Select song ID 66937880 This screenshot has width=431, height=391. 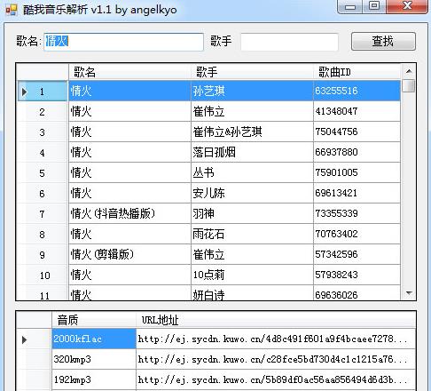click(x=357, y=152)
